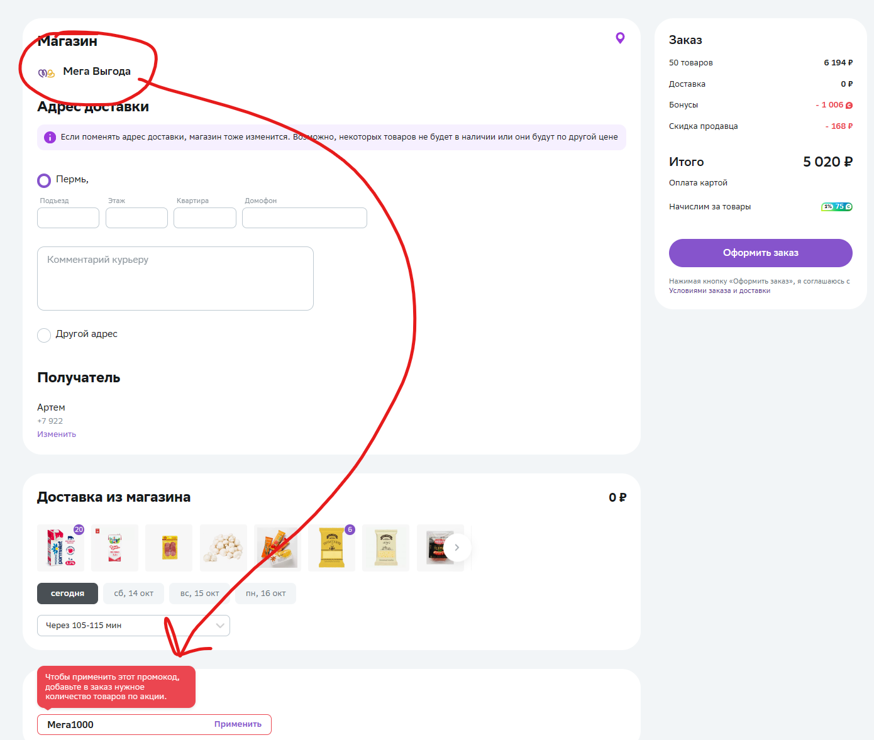Open Условиями заказа и доставки link
The image size is (874, 740).
point(719,290)
